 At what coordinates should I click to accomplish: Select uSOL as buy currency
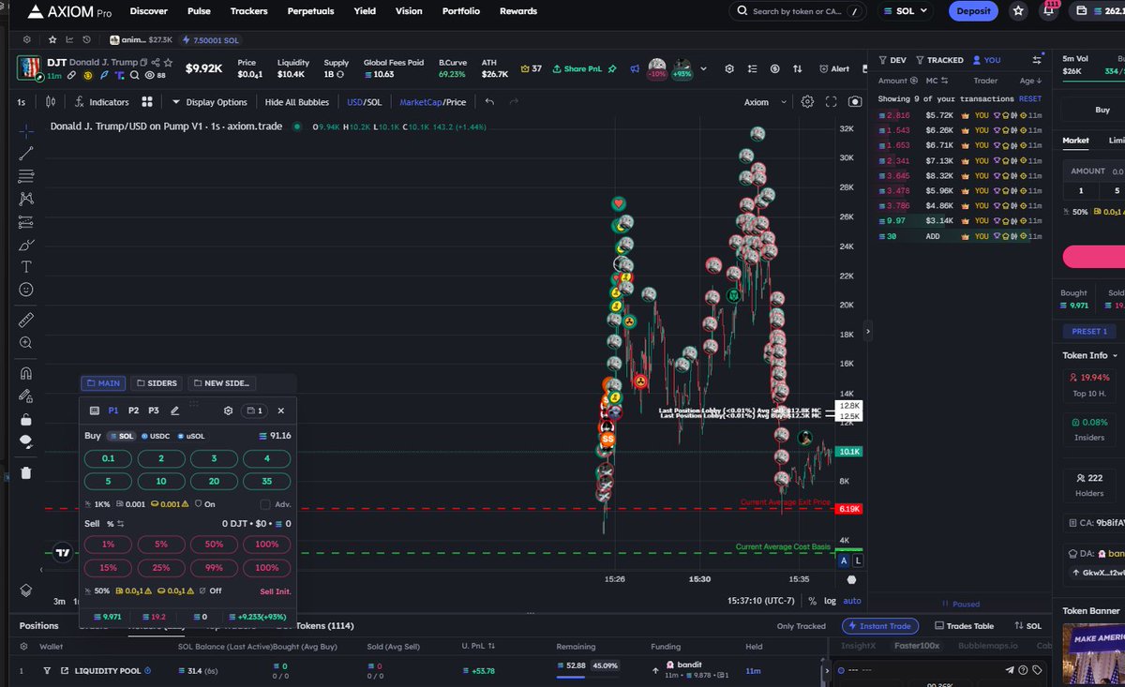190,436
